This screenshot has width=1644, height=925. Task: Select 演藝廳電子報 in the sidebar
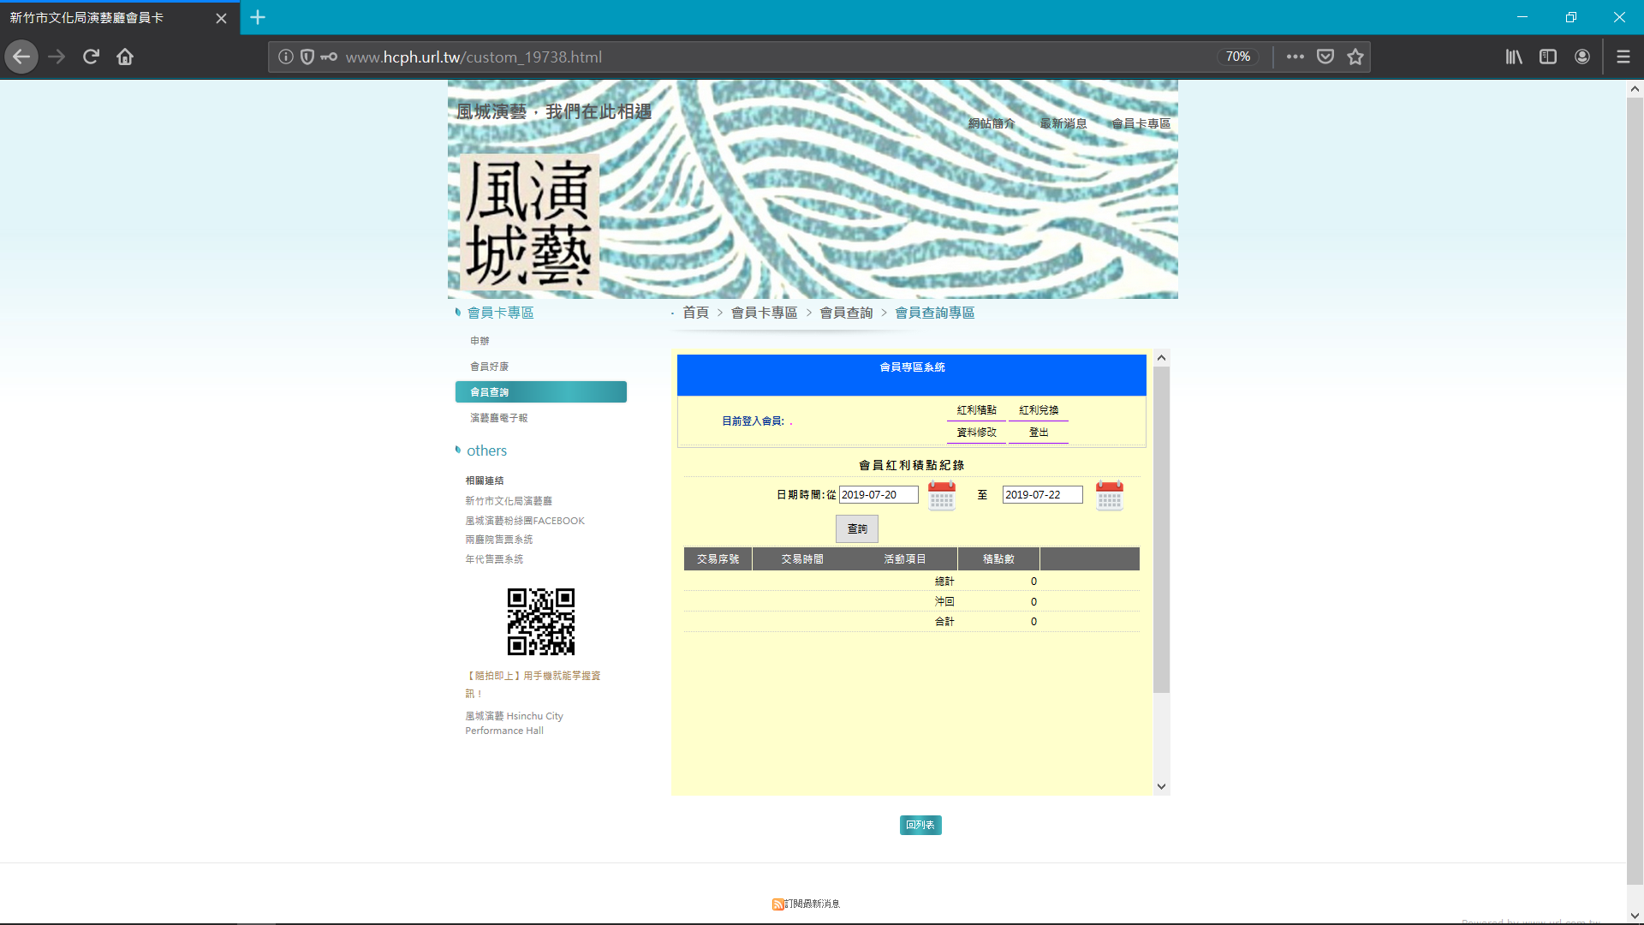499,418
